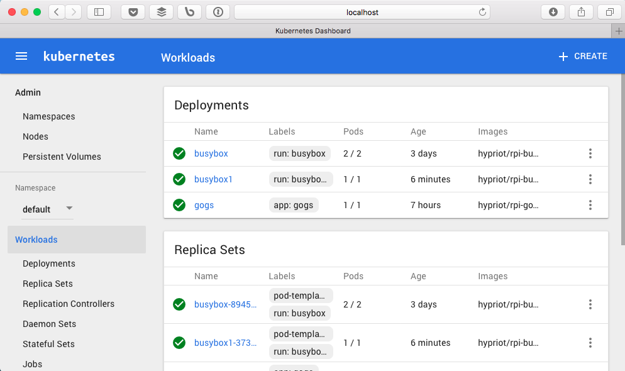
Task: Click status check for busybox-8945 replica set
Action: coord(179,304)
